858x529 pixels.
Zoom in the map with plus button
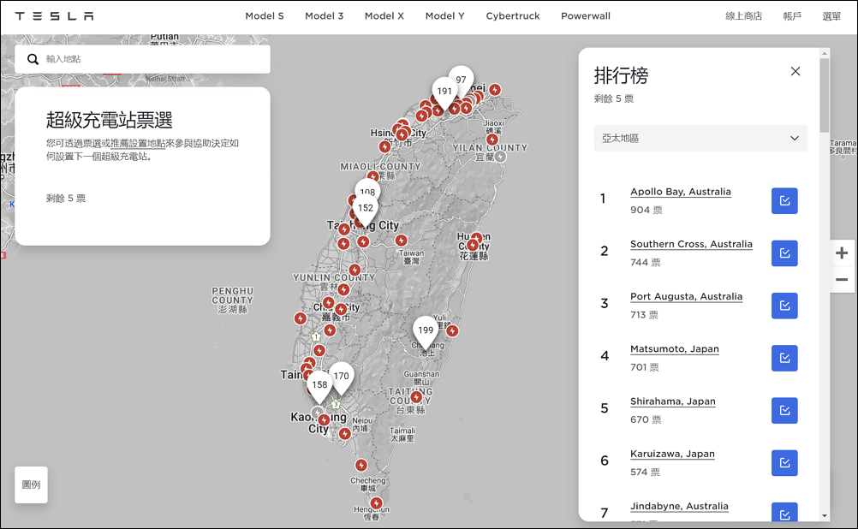pos(842,253)
